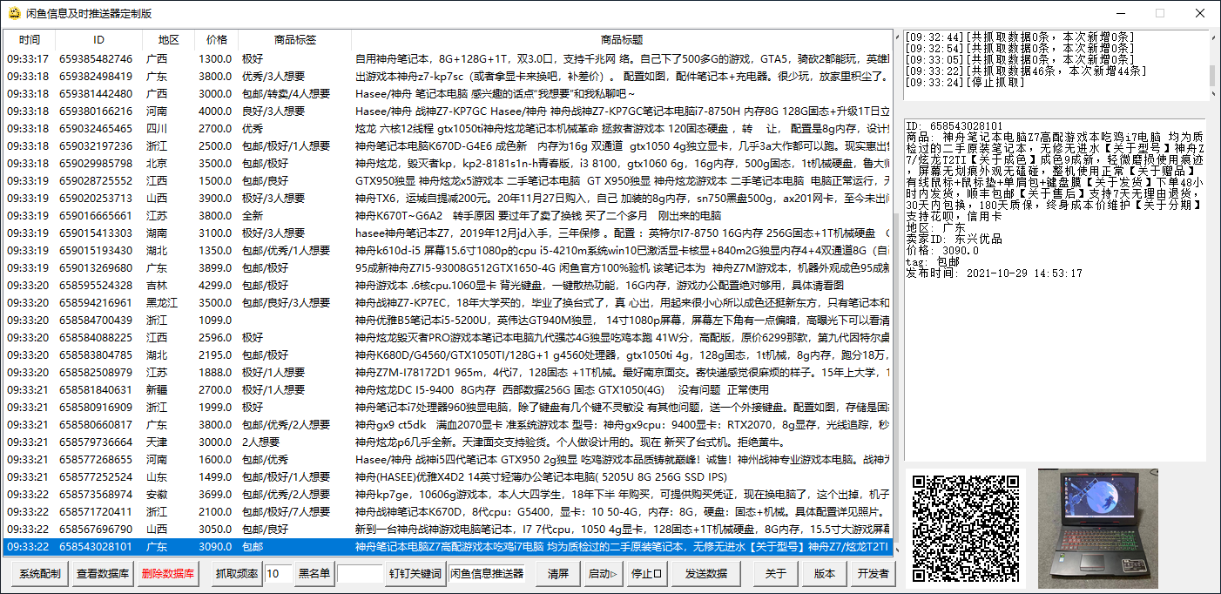Click the 商品标签 column header
This screenshot has height=594, width=1221.
pyautogui.click(x=294, y=40)
